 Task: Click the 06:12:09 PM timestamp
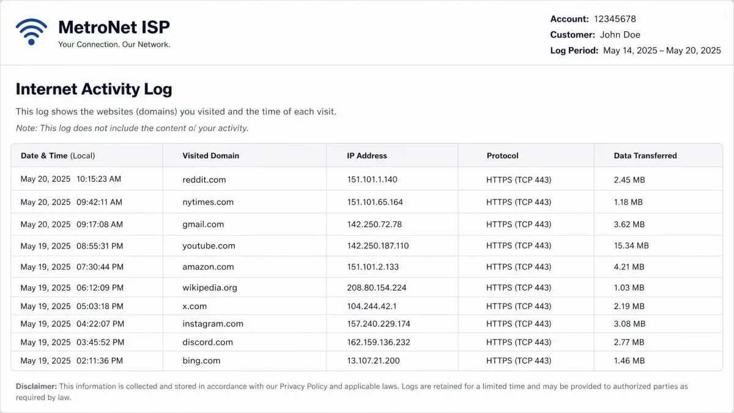[100, 288]
